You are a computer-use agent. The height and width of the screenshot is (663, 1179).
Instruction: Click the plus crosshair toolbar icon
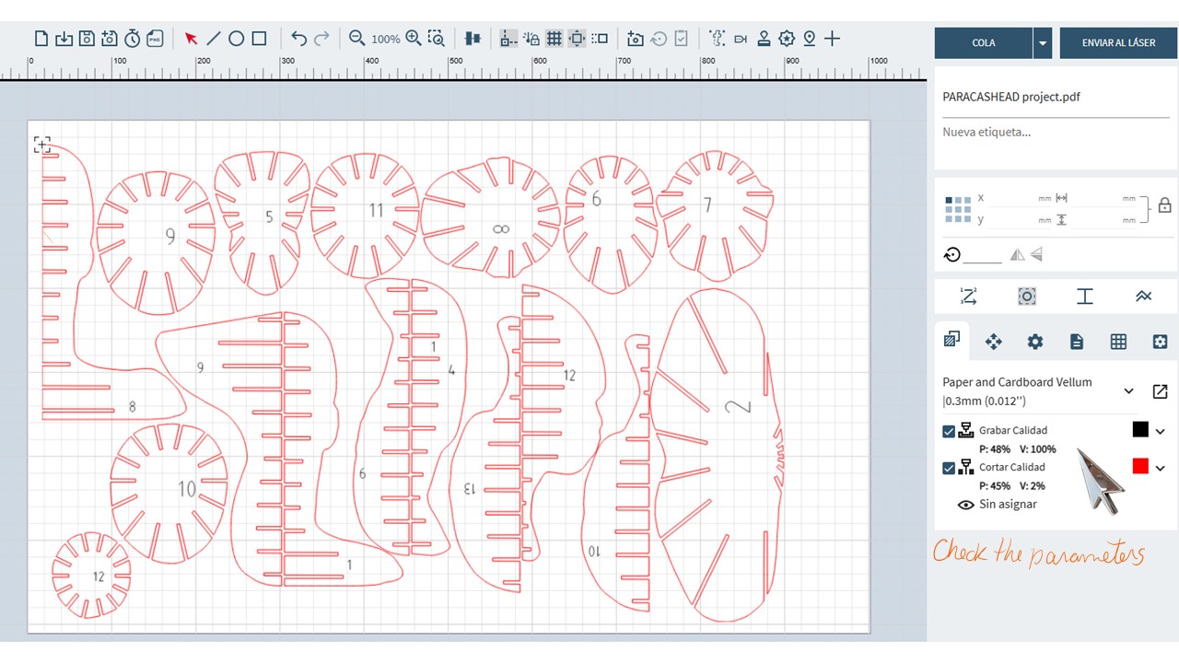[832, 39]
